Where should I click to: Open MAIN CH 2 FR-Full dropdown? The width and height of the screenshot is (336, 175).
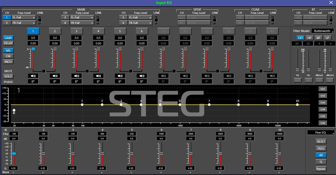coord(24,23)
